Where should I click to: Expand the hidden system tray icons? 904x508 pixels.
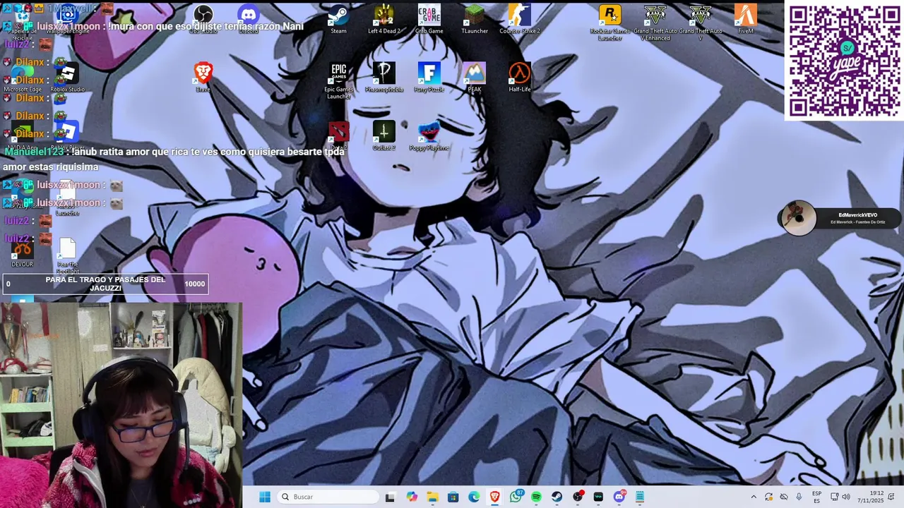[x=754, y=497]
